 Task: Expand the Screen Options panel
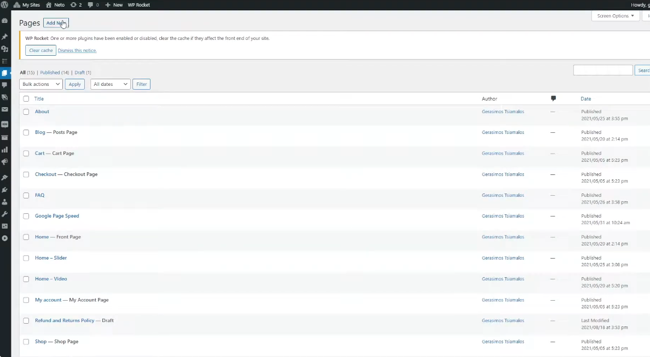tap(616, 16)
